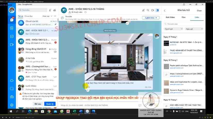This screenshot has height=119, width=213.
Task: Open the Cloud storage icon in sidebar
Action: pyautogui.click(x=12, y=80)
